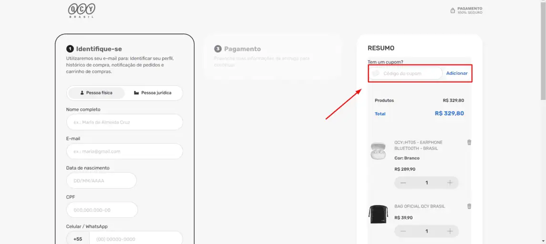The width and height of the screenshot is (546, 244).
Task: Select the Data de nascimento field
Action: coord(101,180)
